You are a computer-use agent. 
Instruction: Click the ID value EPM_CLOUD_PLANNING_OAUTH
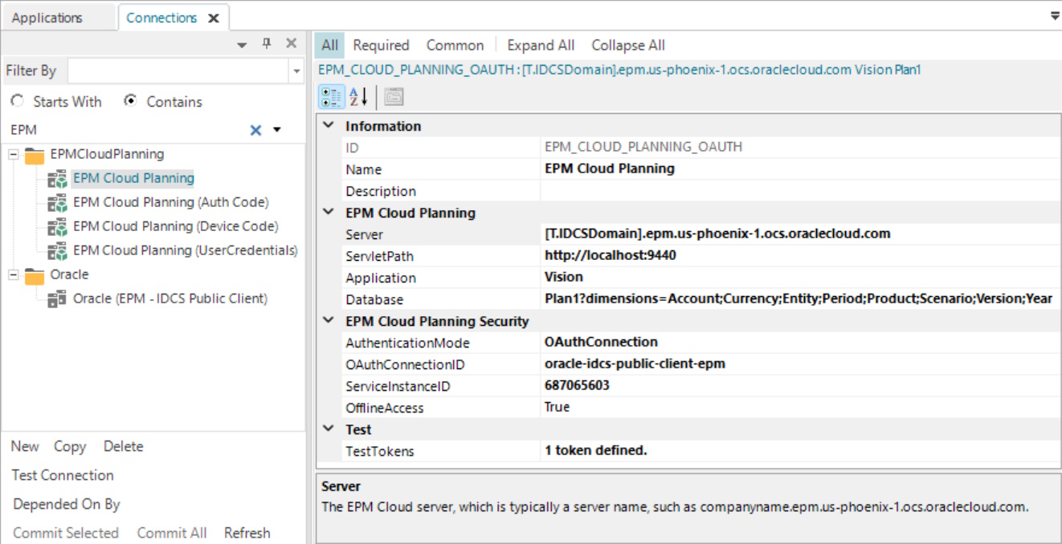coord(643,147)
